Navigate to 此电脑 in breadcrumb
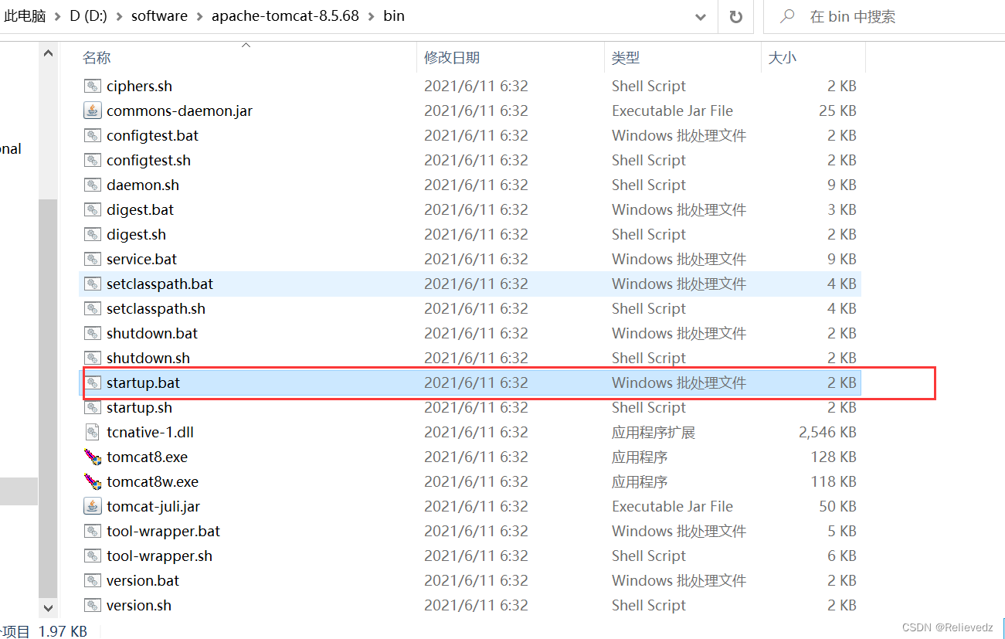The width and height of the screenshot is (1005, 639). click(25, 16)
